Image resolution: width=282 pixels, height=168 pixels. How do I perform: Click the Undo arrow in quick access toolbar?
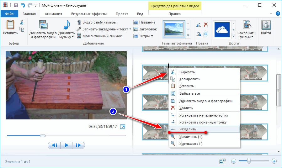tap(23, 5)
